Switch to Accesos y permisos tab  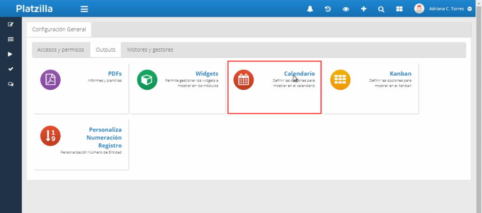click(x=61, y=50)
